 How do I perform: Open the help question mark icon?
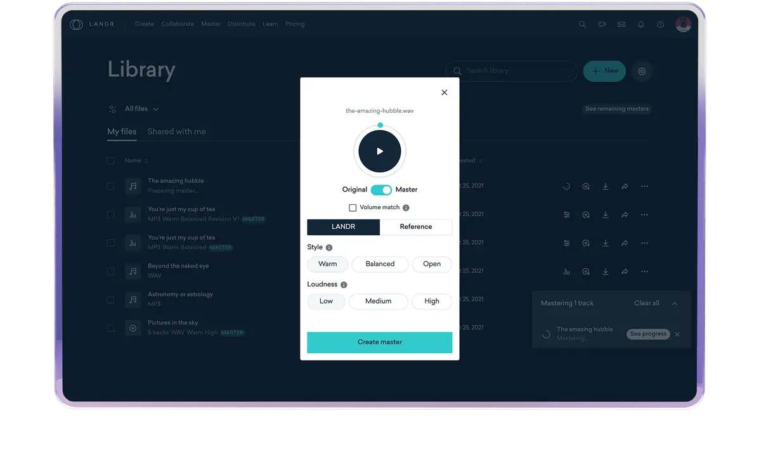click(660, 25)
